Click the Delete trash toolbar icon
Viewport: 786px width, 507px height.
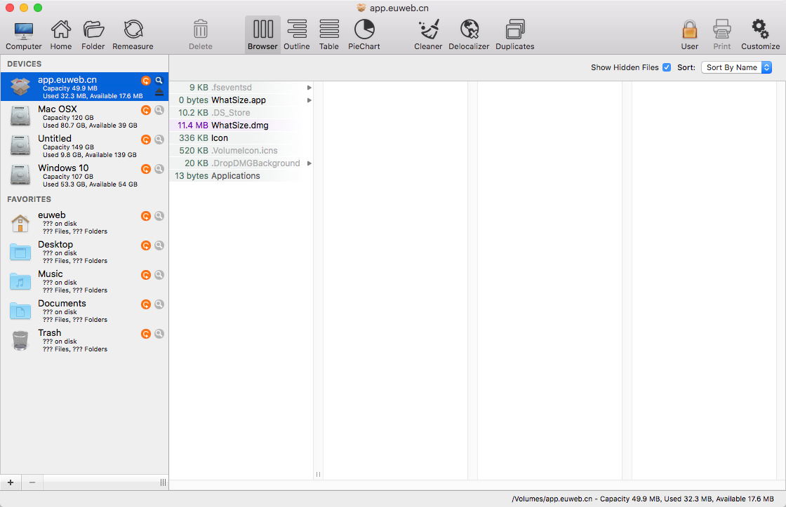tap(201, 35)
